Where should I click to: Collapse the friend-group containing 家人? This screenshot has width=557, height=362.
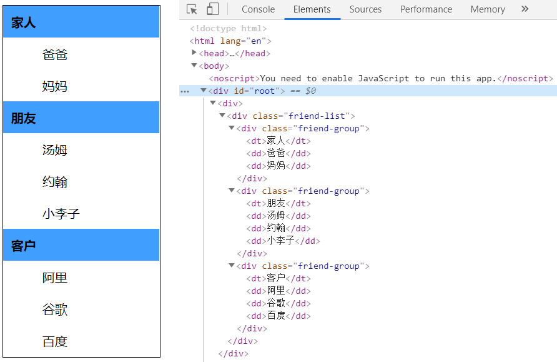point(232,128)
